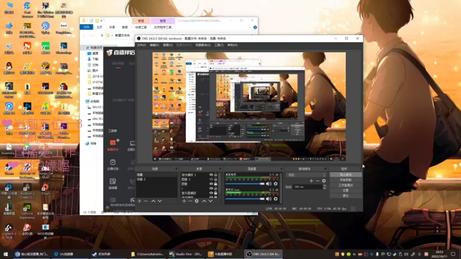Mute the 麦克风/Aux channel speaker icon
This screenshot has width=461, height=259.
pyautogui.click(x=269, y=199)
